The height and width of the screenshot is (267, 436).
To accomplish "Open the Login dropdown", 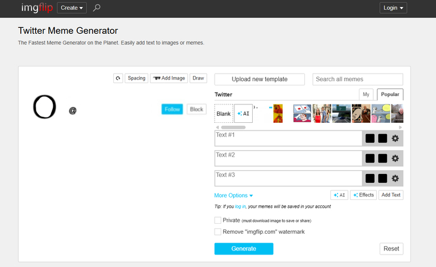I will 393,8.
